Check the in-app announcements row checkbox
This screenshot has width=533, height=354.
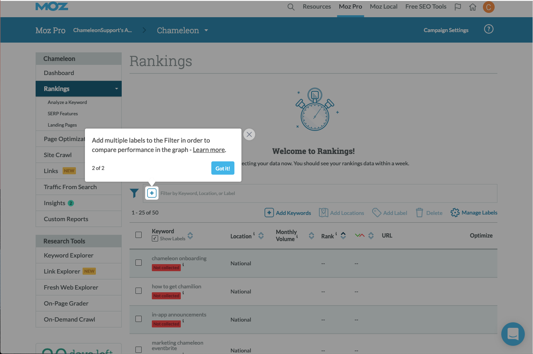(x=139, y=319)
